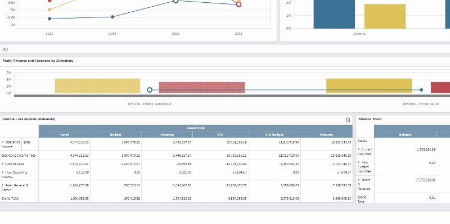450x224 pixels.
Task: Expand the Cost of Sales row
Action: coord(3,164)
